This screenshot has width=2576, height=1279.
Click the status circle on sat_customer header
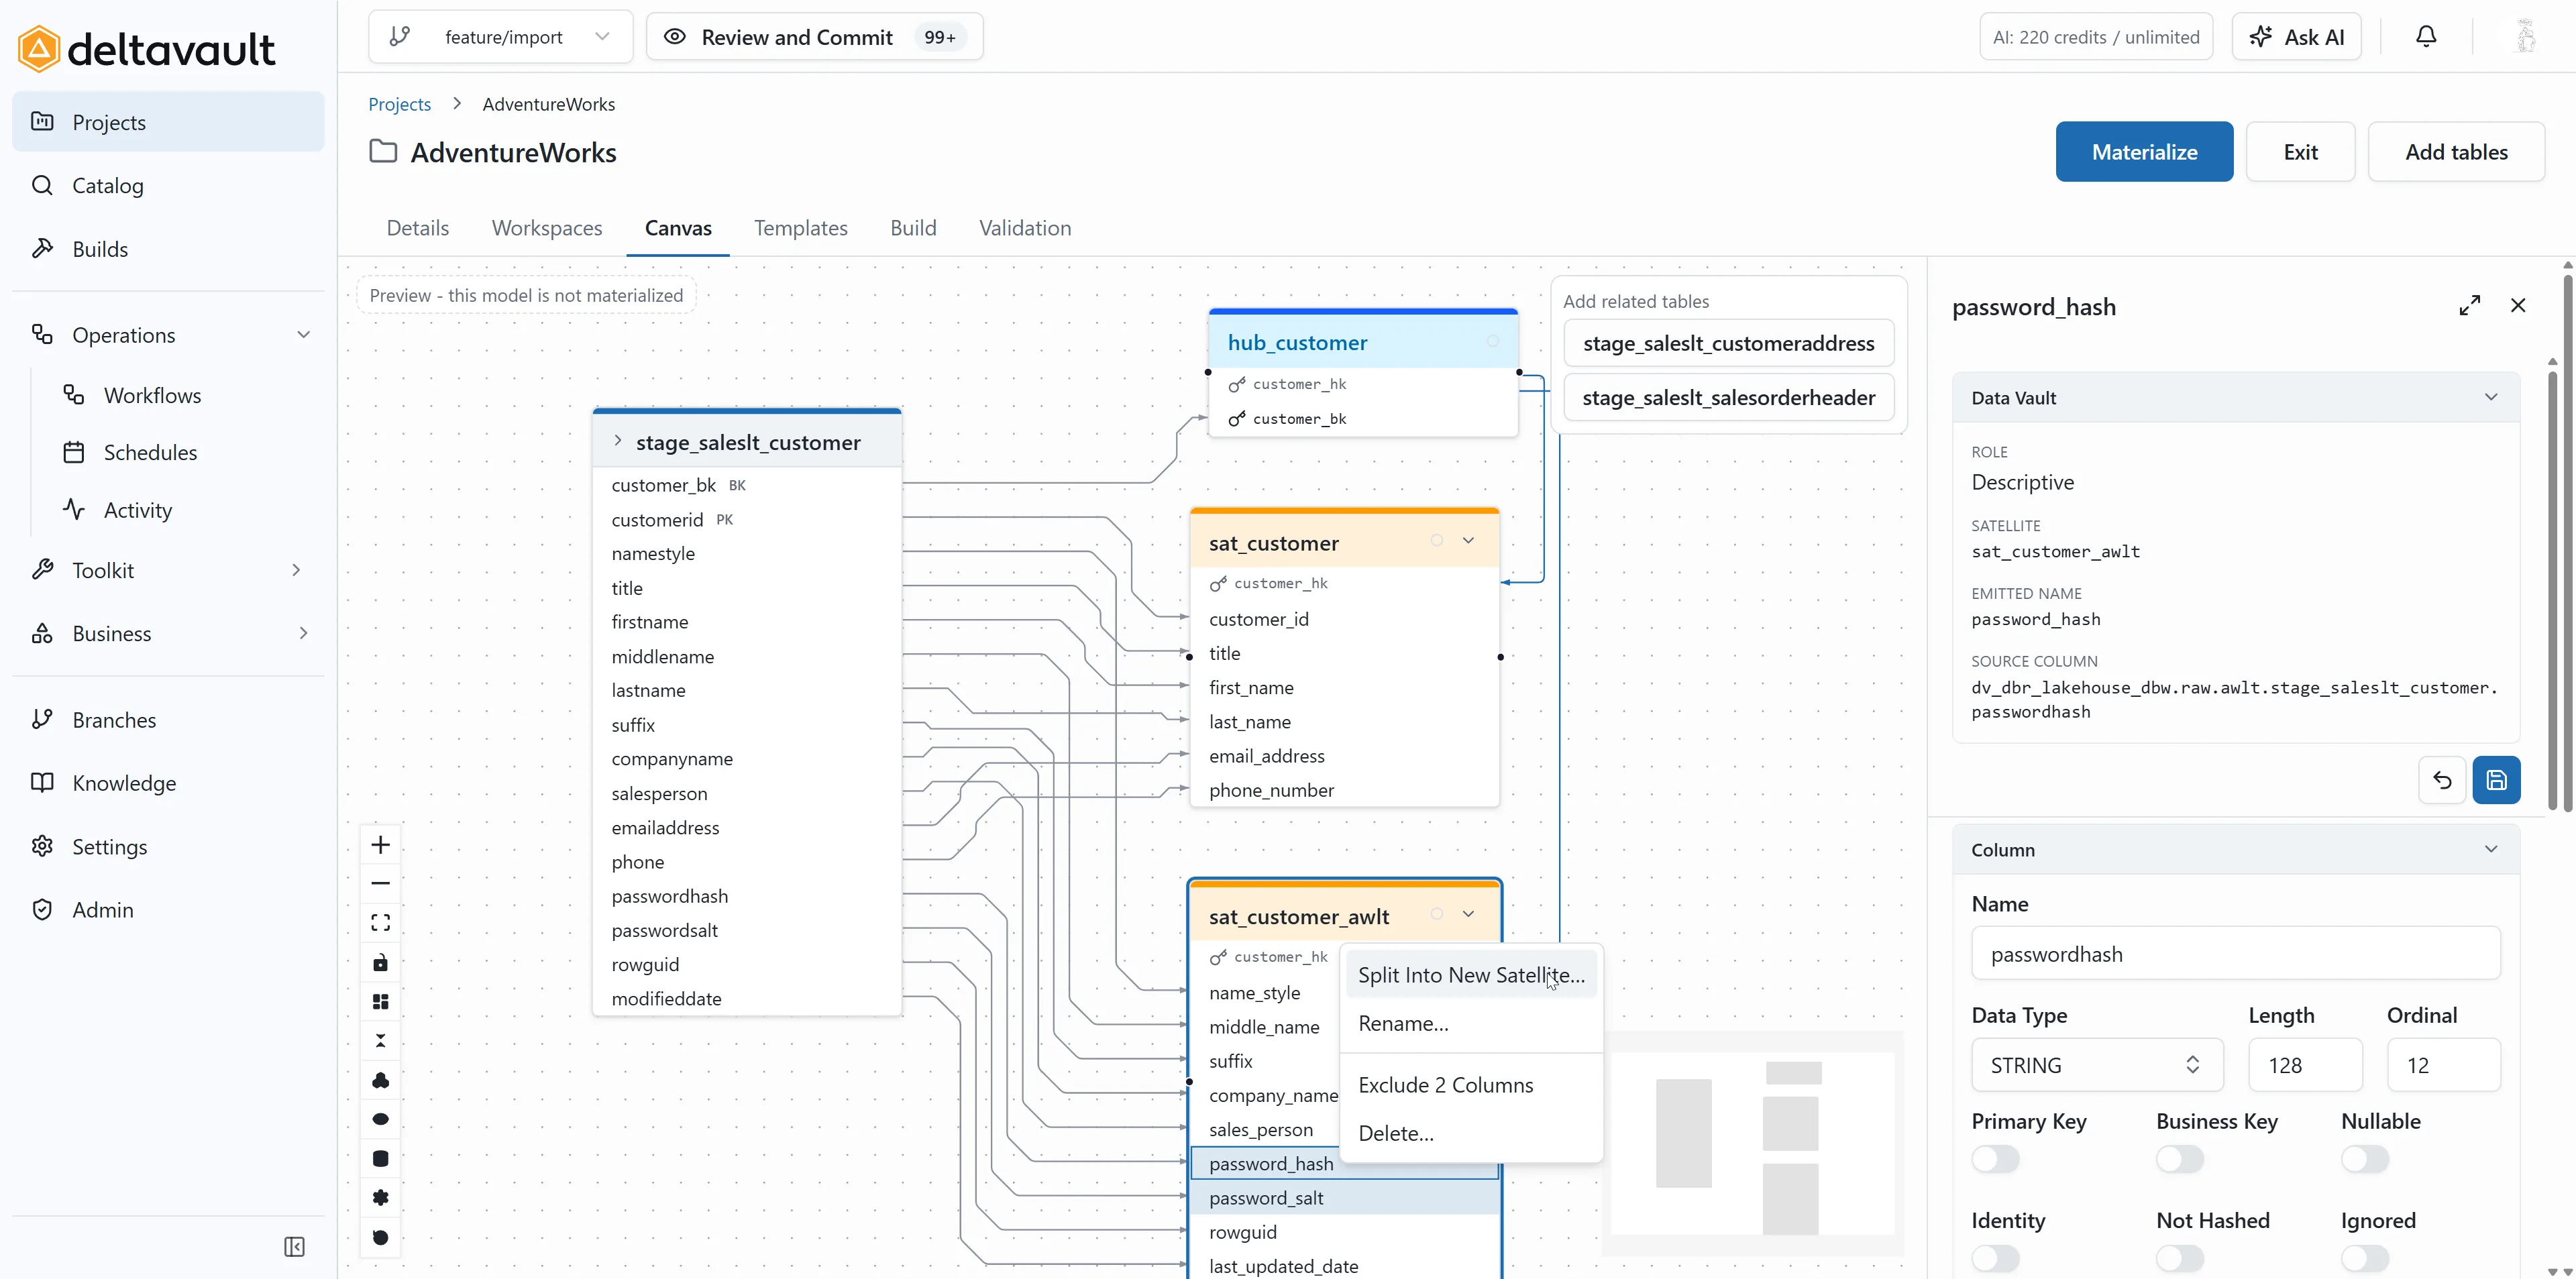[1436, 540]
